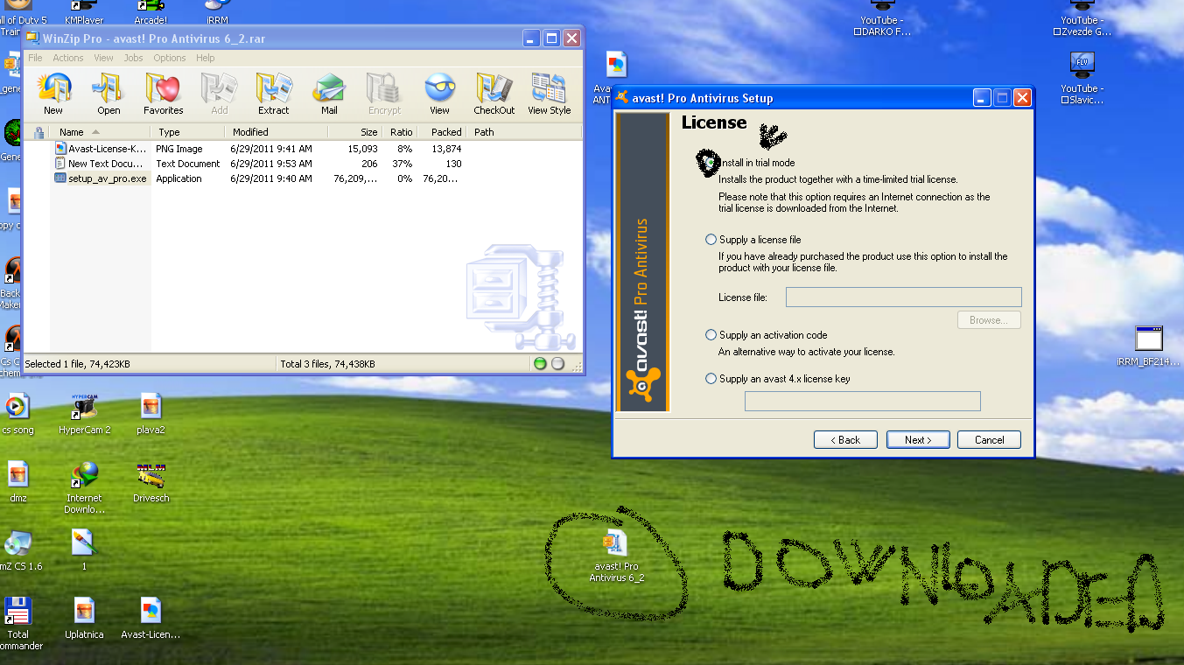Select Supply an avast 4.x license key
1184x665 pixels.
click(x=711, y=379)
